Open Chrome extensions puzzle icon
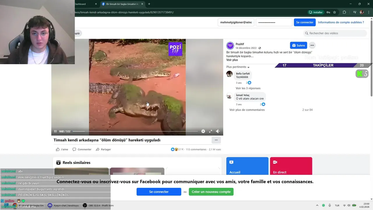Screen dimensions: 373x210 tap(344, 12)
